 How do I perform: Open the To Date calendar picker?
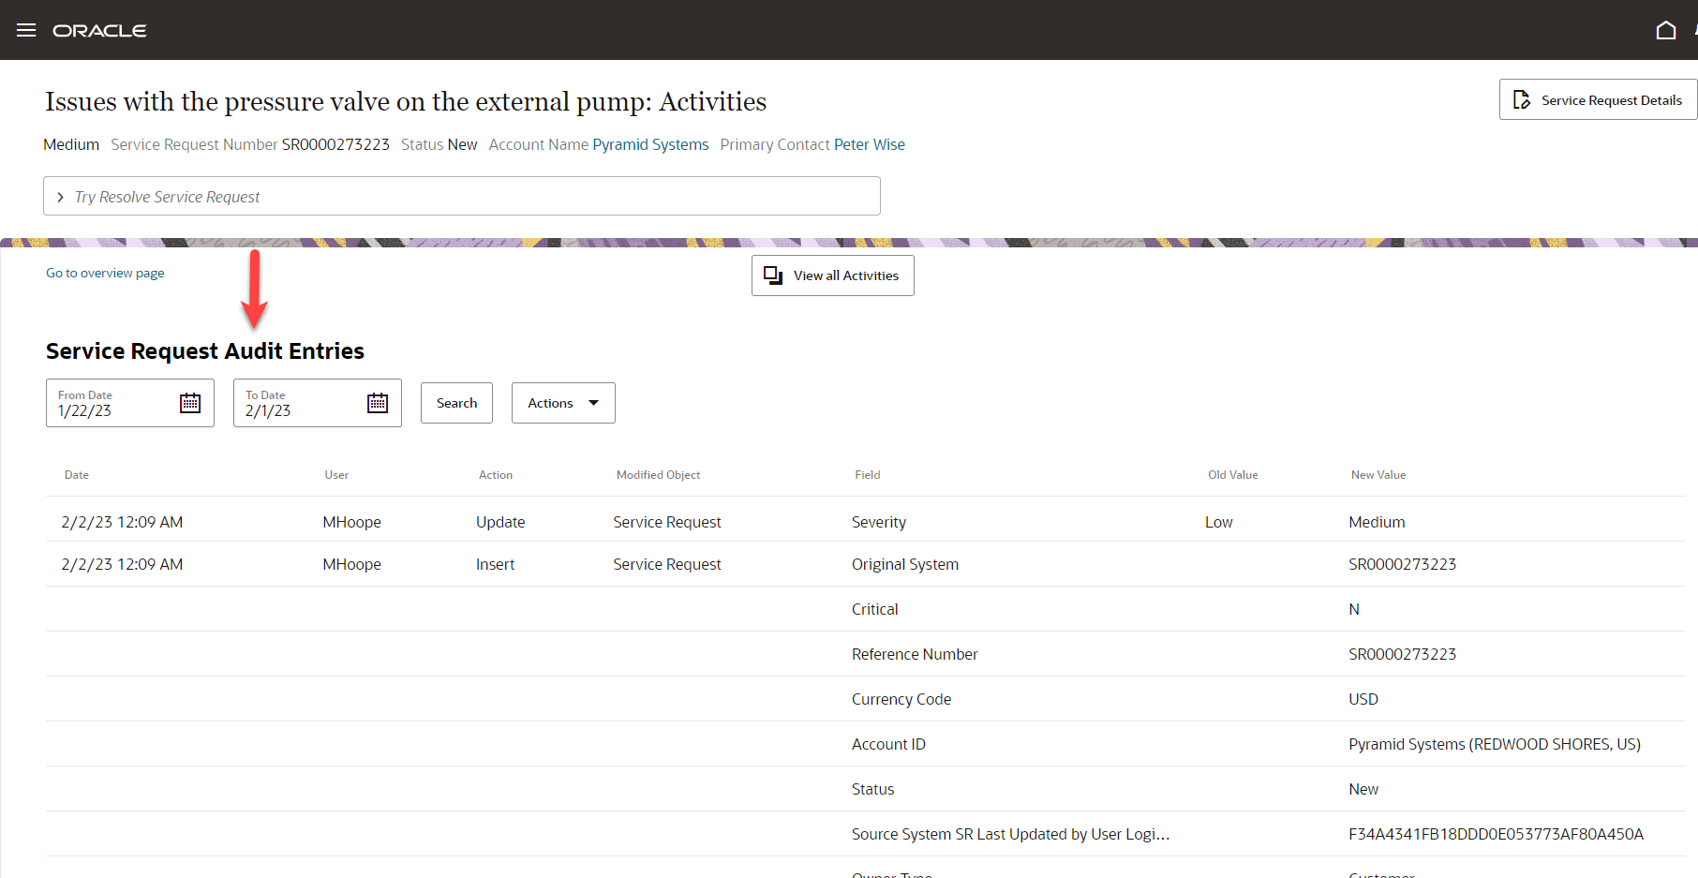click(x=378, y=403)
